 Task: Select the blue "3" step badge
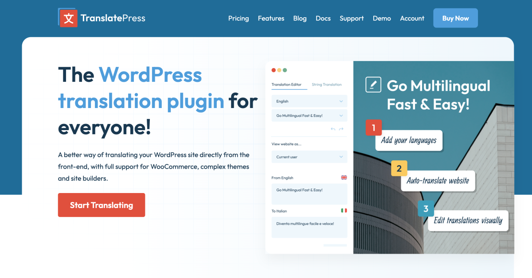(x=426, y=208)
